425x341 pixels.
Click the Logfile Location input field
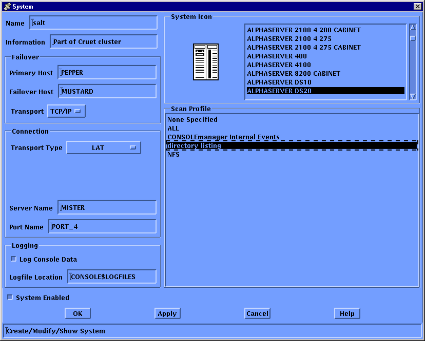click(x=112, y=276)
